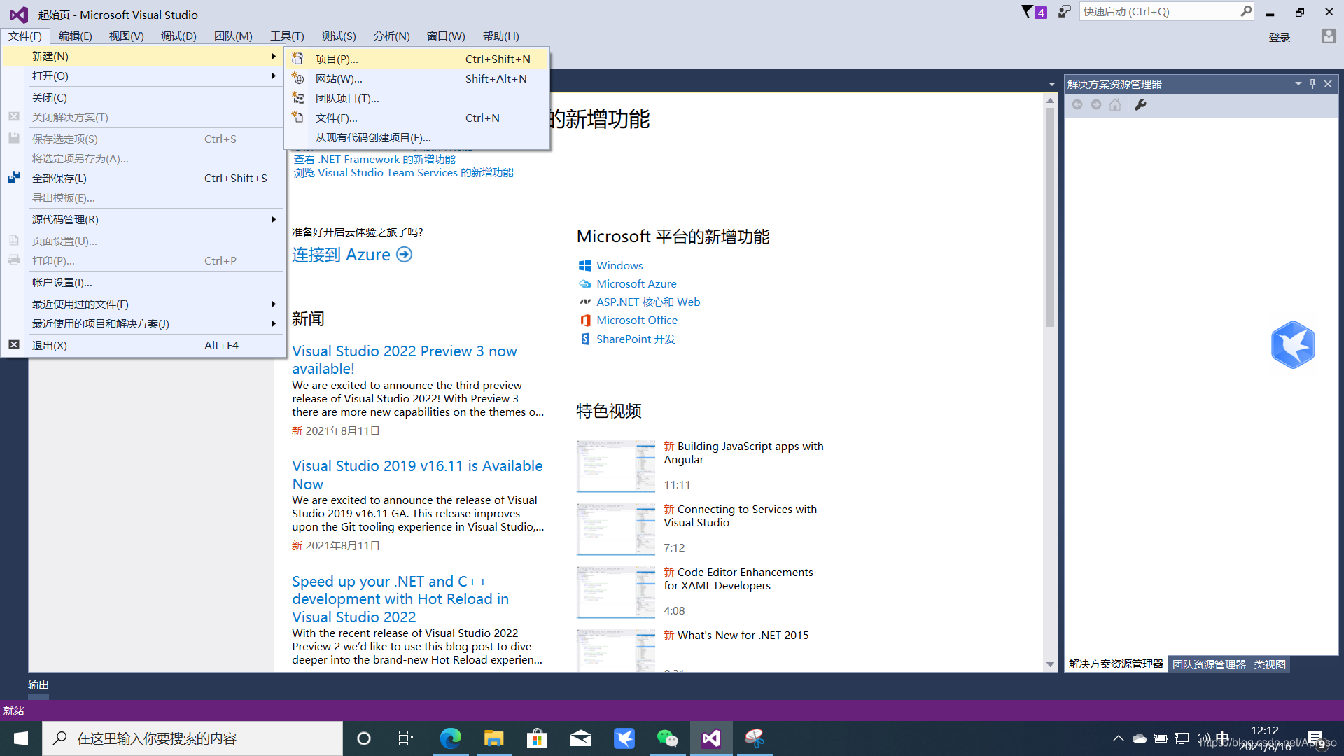Choose 退出(X) in File menu

(143, 345)
